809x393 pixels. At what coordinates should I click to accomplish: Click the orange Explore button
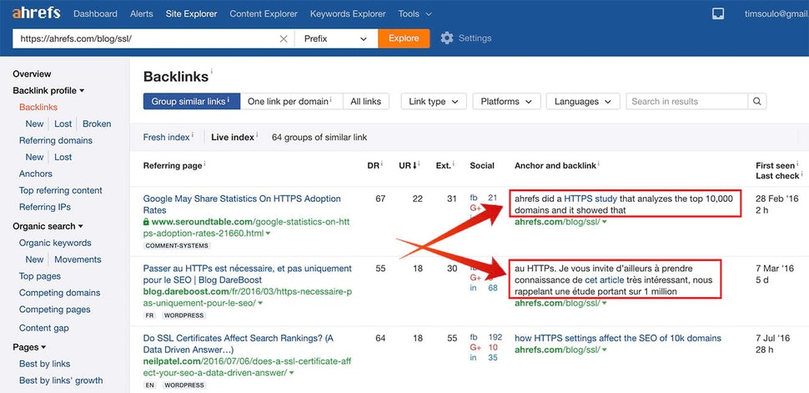coord(404,38)
